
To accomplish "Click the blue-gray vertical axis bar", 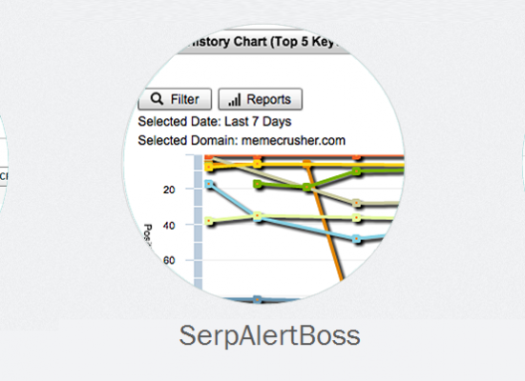I will pos(199,222).
